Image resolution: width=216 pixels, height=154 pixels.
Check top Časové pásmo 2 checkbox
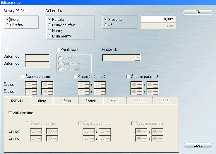(x=76, y=77)
